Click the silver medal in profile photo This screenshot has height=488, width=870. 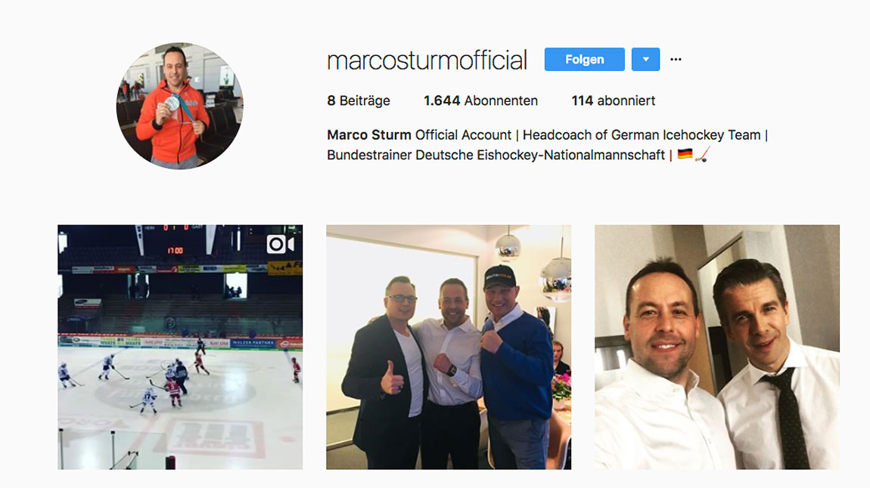click(x=172, y=103)
